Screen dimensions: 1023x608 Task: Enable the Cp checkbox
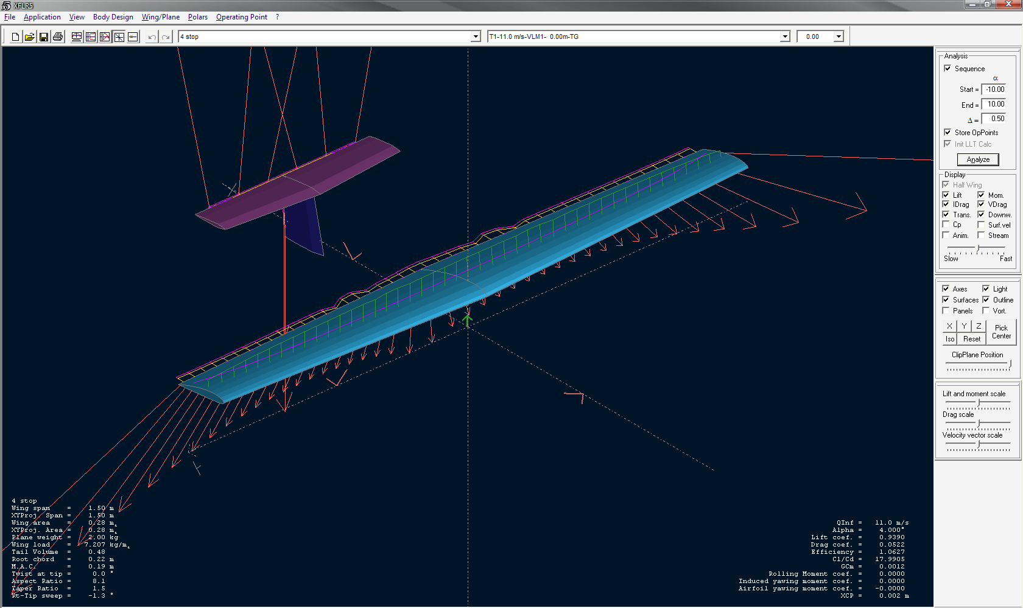pos(946,225)
